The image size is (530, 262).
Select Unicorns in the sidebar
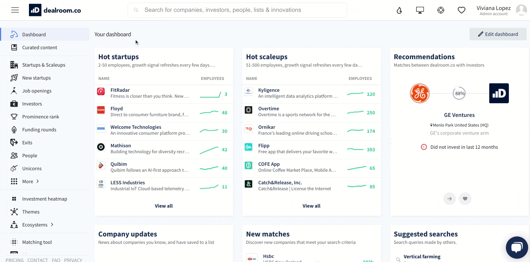[32, 168]
